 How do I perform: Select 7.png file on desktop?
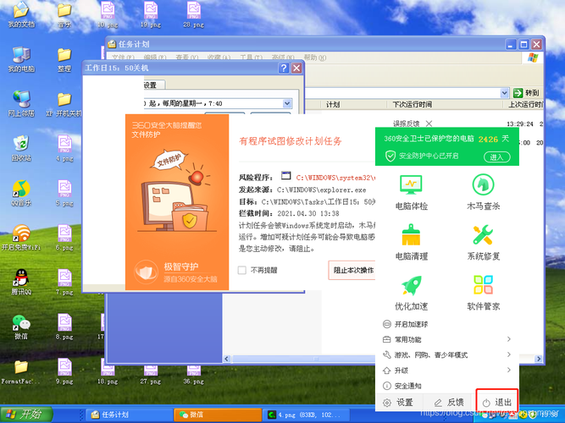[64, 283]
